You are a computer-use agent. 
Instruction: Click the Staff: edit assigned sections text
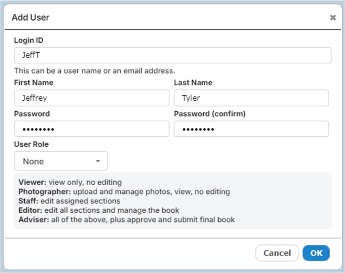69,201
